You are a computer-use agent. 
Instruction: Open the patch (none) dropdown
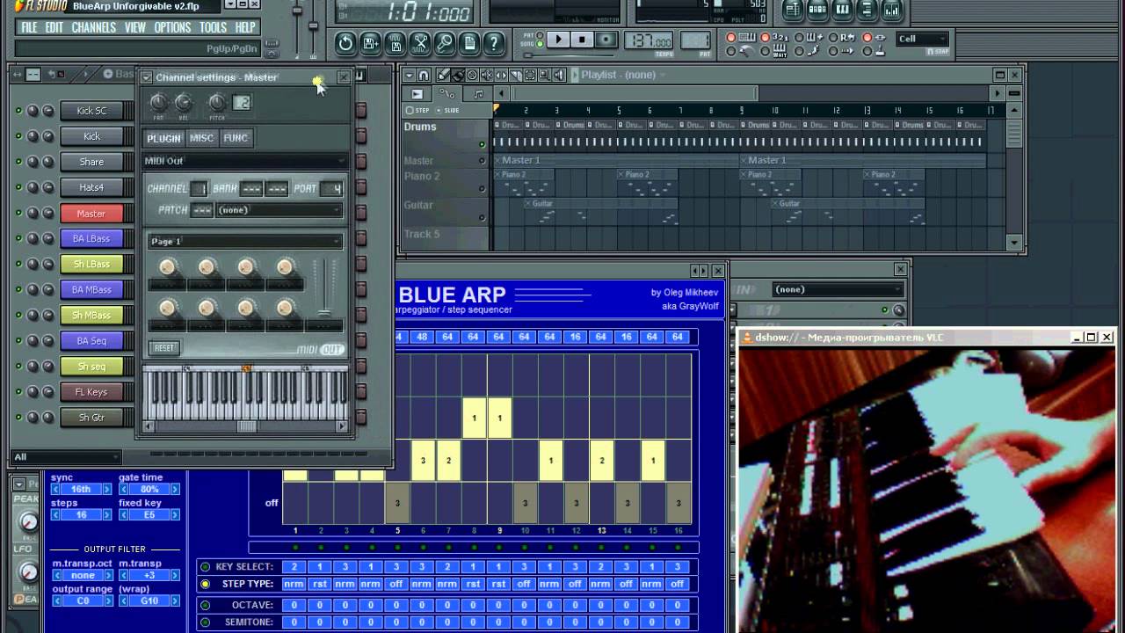[x=279, y=210]
